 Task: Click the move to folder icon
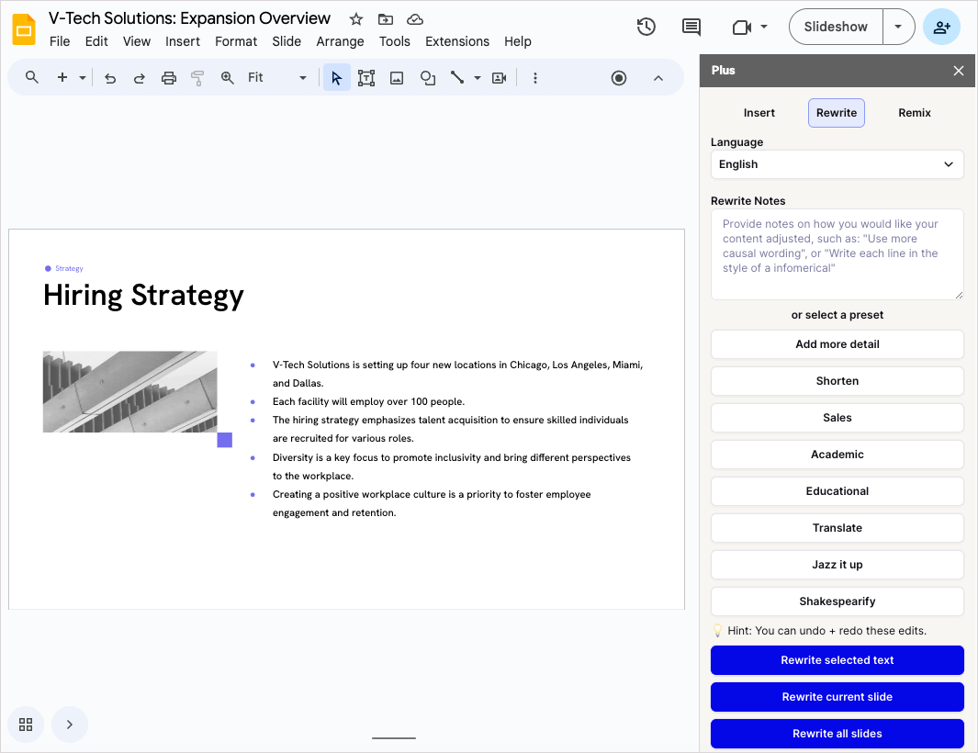coord(386,19)
